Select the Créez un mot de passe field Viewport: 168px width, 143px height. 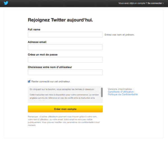pyautogui.click(x=65, y=60)
